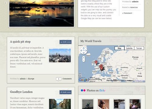This screenshot has height=109, width=152.
Task: Click the My World Travels heading
Action: (x=91, y=41)
